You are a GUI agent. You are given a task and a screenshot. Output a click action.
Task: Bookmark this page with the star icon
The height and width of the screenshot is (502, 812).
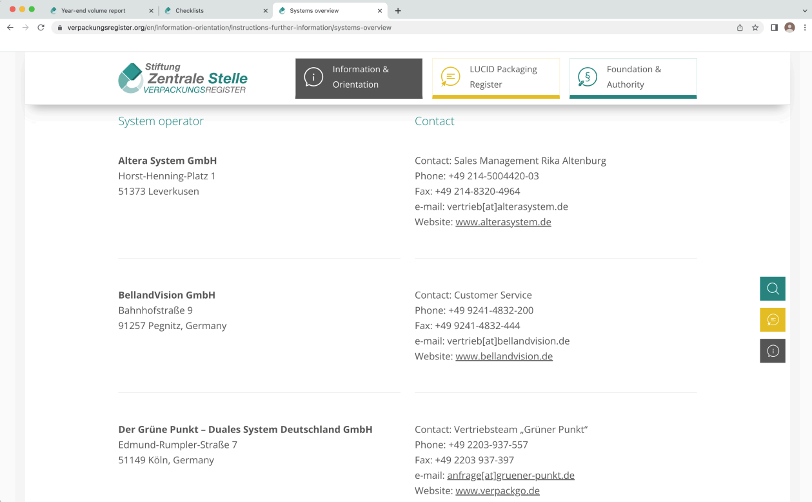click(755, 28)
